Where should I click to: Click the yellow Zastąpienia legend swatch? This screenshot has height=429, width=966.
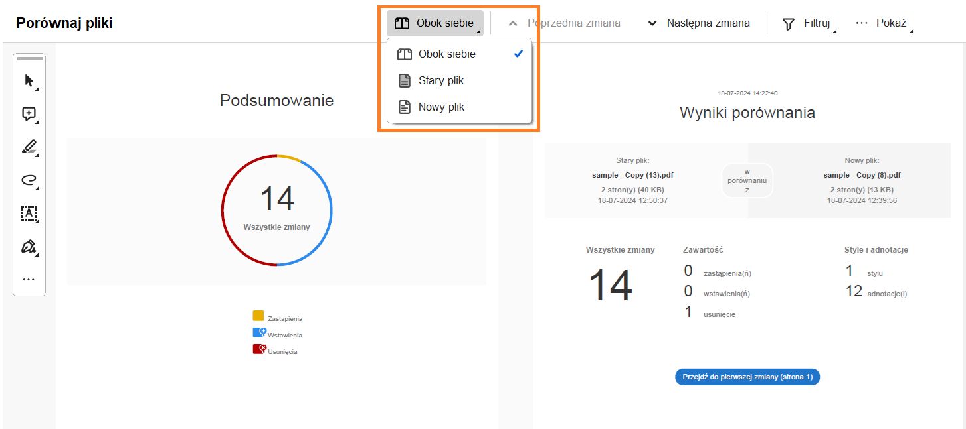pyautogui.click(x=258, y=316)
